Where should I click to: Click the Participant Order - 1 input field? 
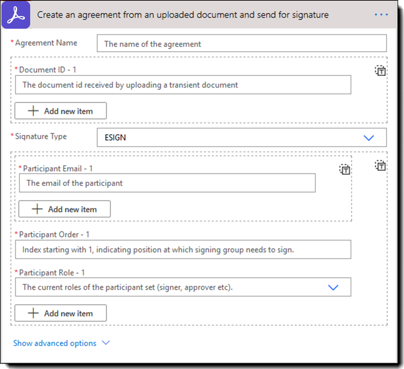183,250
